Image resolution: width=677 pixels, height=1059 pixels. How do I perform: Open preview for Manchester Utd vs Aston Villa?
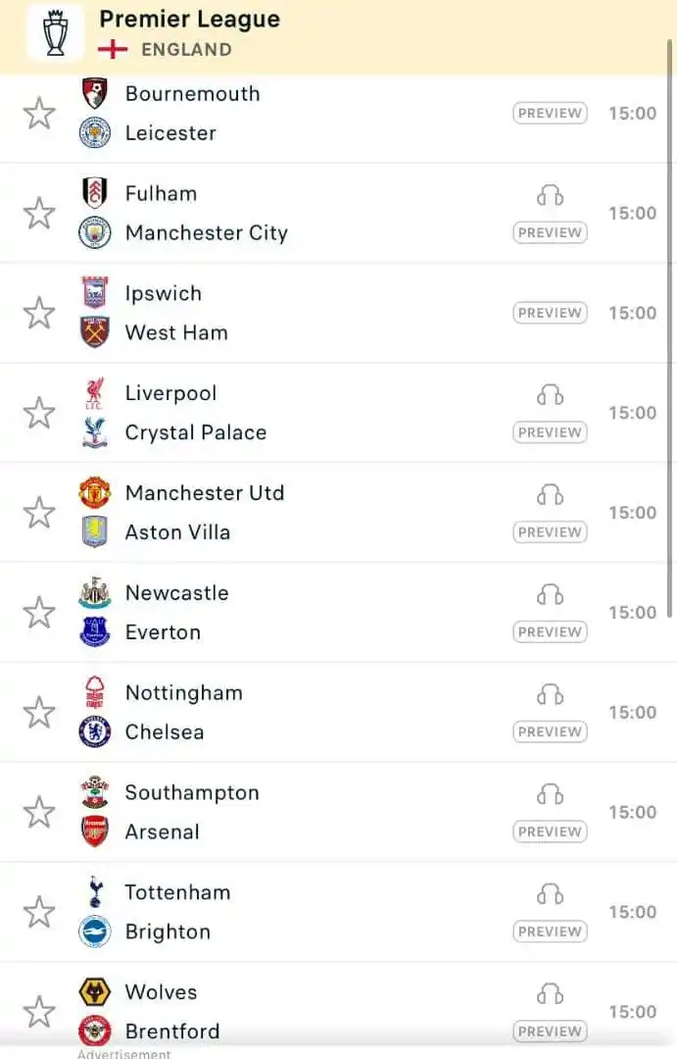point(550,532)
